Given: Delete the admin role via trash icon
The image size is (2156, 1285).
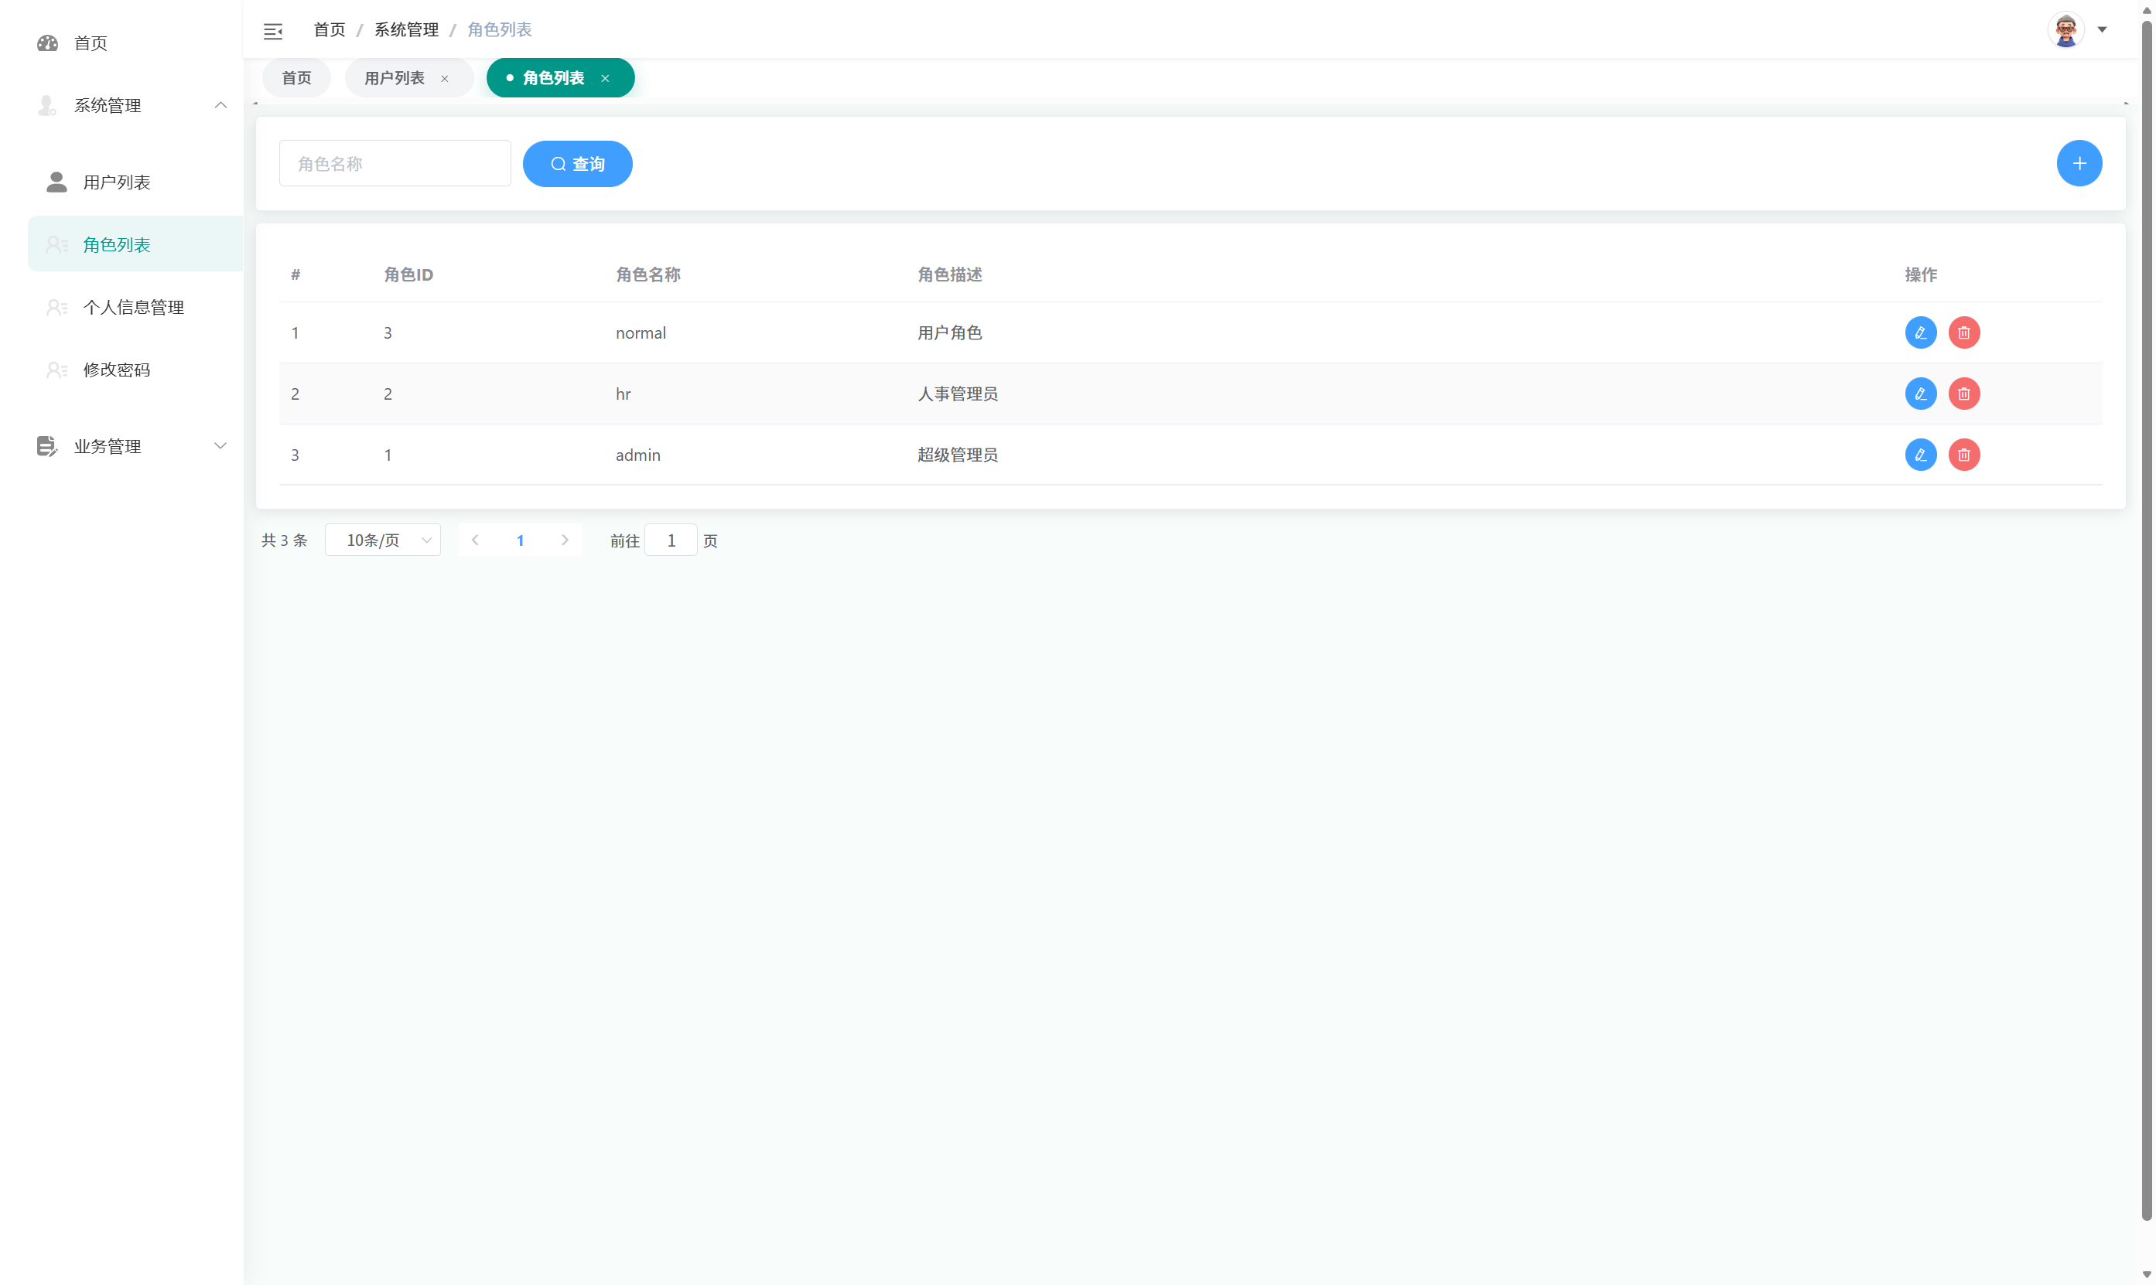Looking at the screenshot, I should coord(1963,455).
